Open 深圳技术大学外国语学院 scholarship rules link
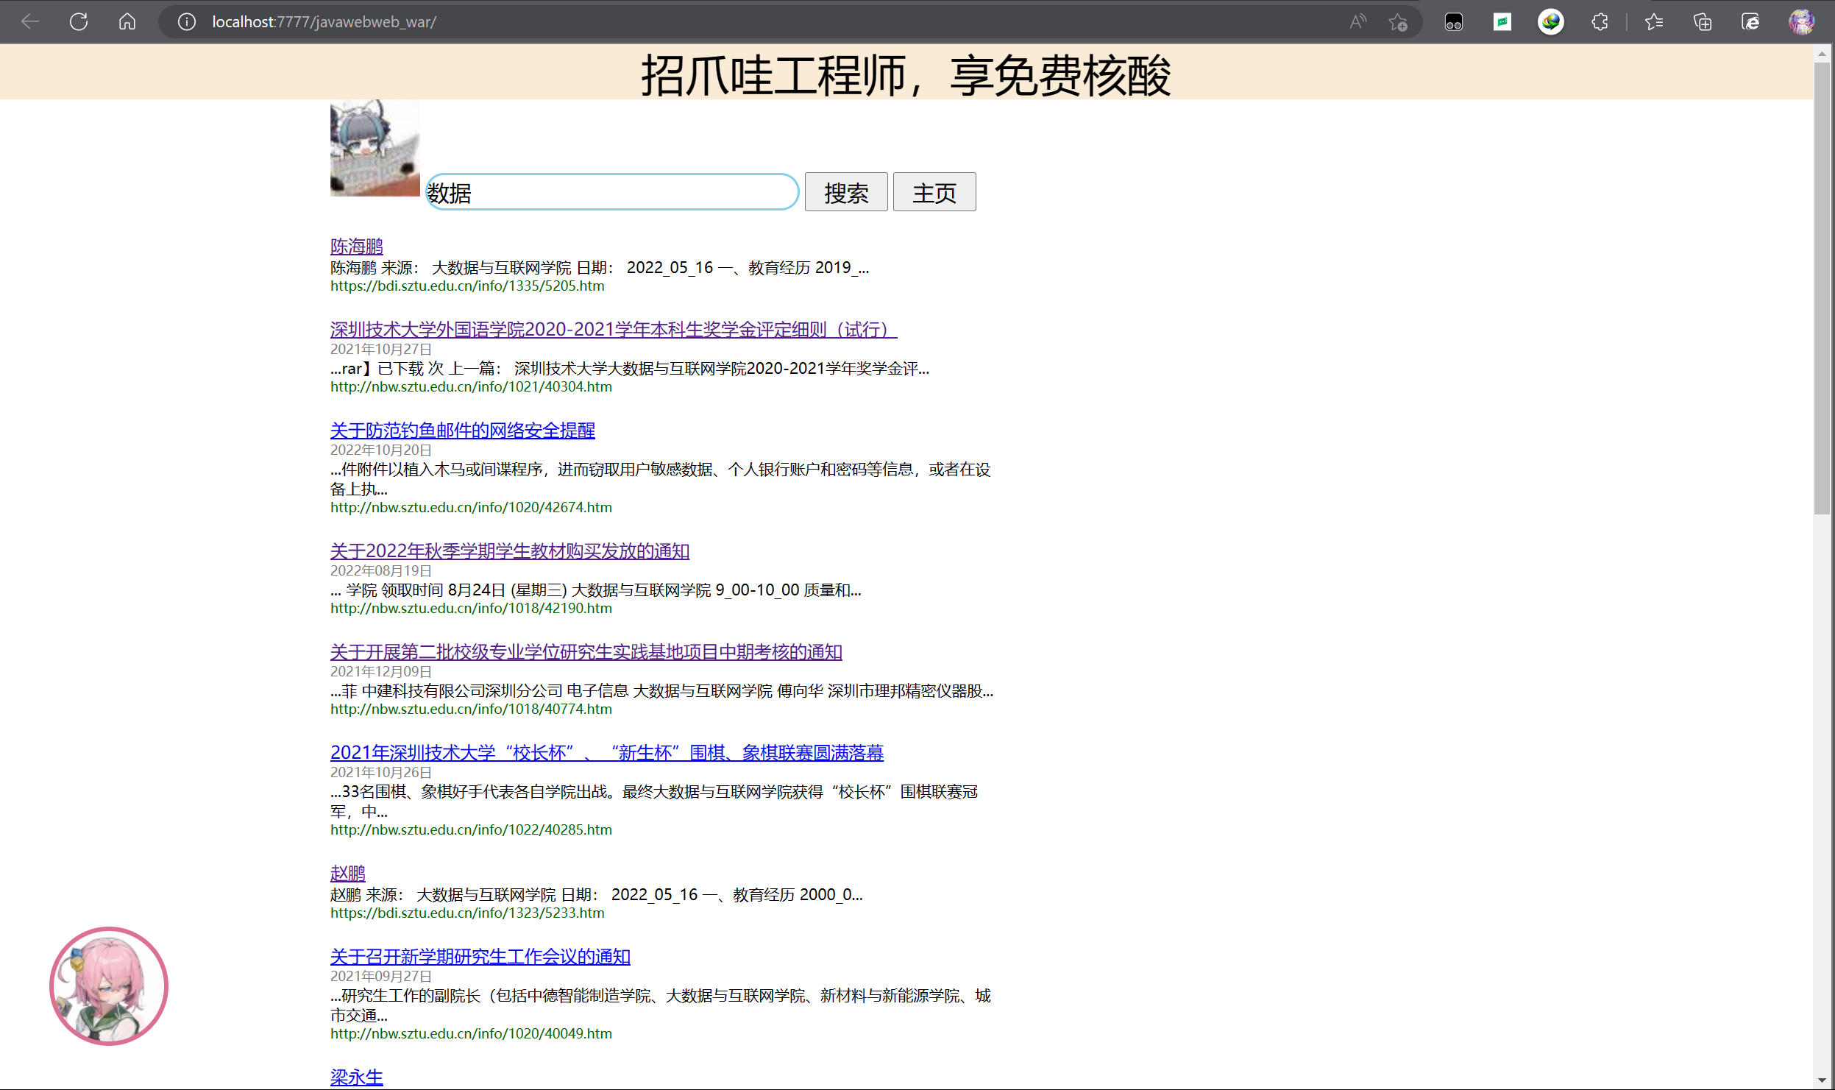1835x1090 pixels. click(x=614, y=329)
